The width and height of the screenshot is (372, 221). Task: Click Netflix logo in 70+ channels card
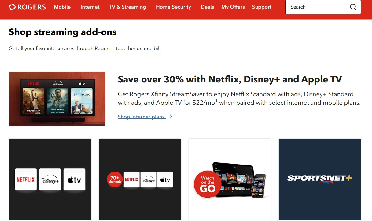[132, 179]
